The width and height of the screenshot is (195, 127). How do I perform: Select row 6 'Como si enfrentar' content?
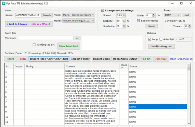(92, 97)
